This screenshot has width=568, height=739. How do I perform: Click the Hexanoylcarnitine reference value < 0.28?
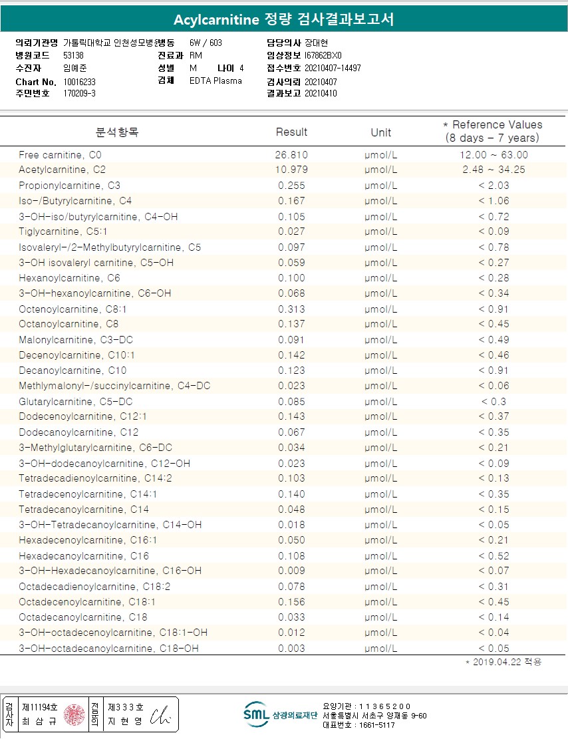pos(494,278)
